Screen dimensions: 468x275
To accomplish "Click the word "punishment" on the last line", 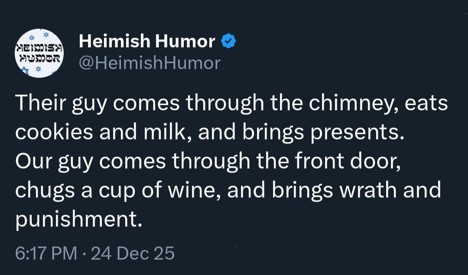I will pyautogui.click(x=78, y=219).
